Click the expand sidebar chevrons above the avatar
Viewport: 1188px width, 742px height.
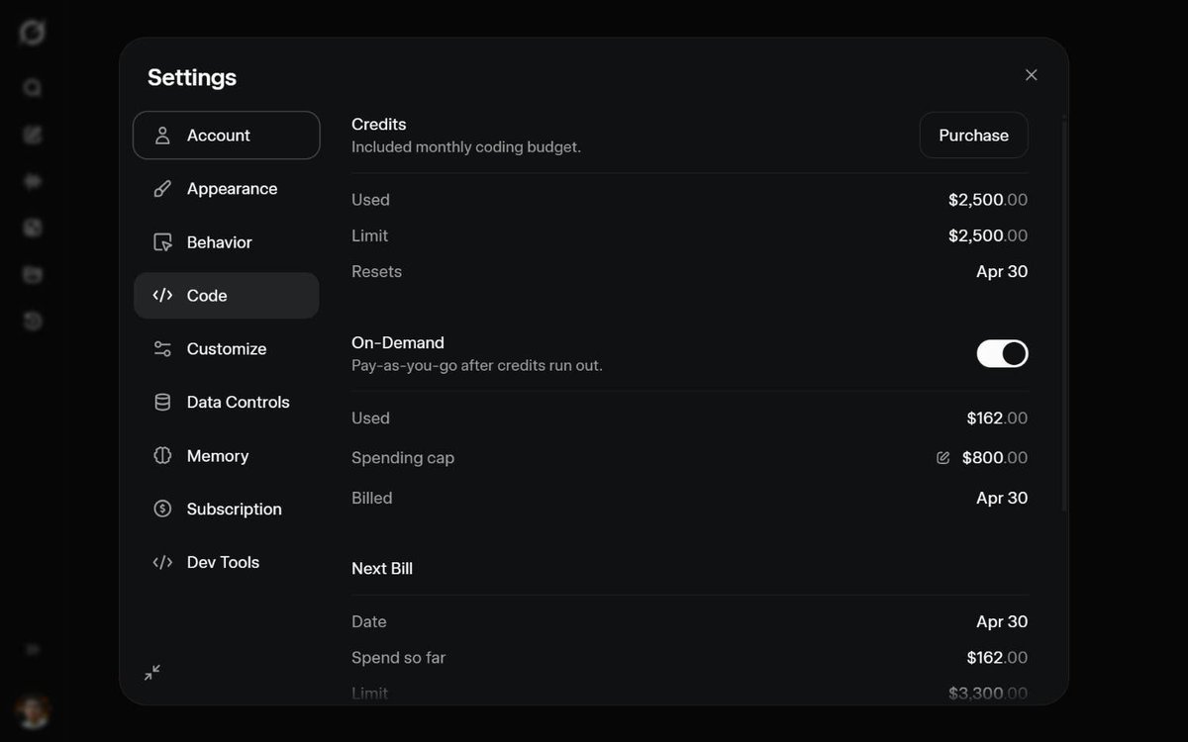click(33, 650)
